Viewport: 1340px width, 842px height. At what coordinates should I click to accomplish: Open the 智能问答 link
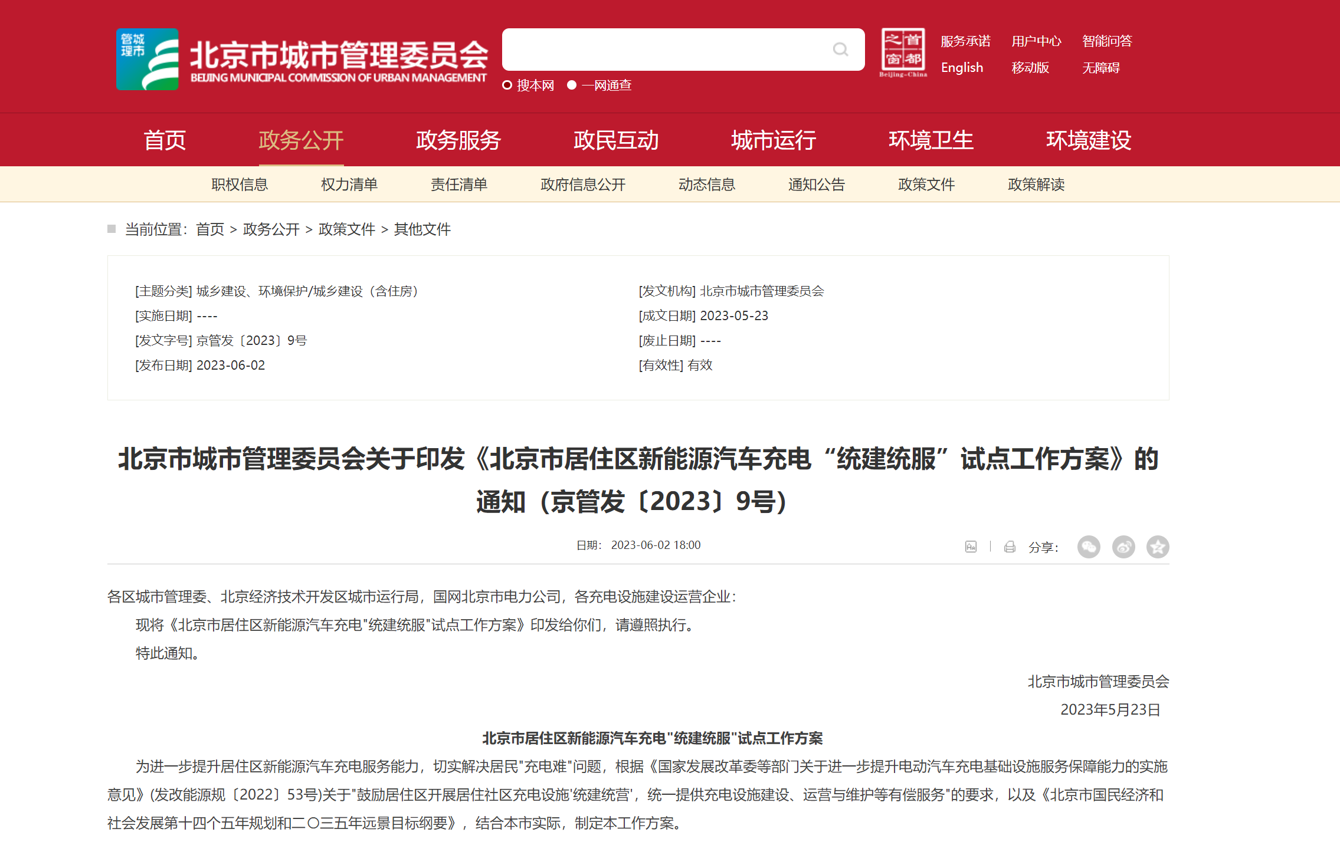1107,41
